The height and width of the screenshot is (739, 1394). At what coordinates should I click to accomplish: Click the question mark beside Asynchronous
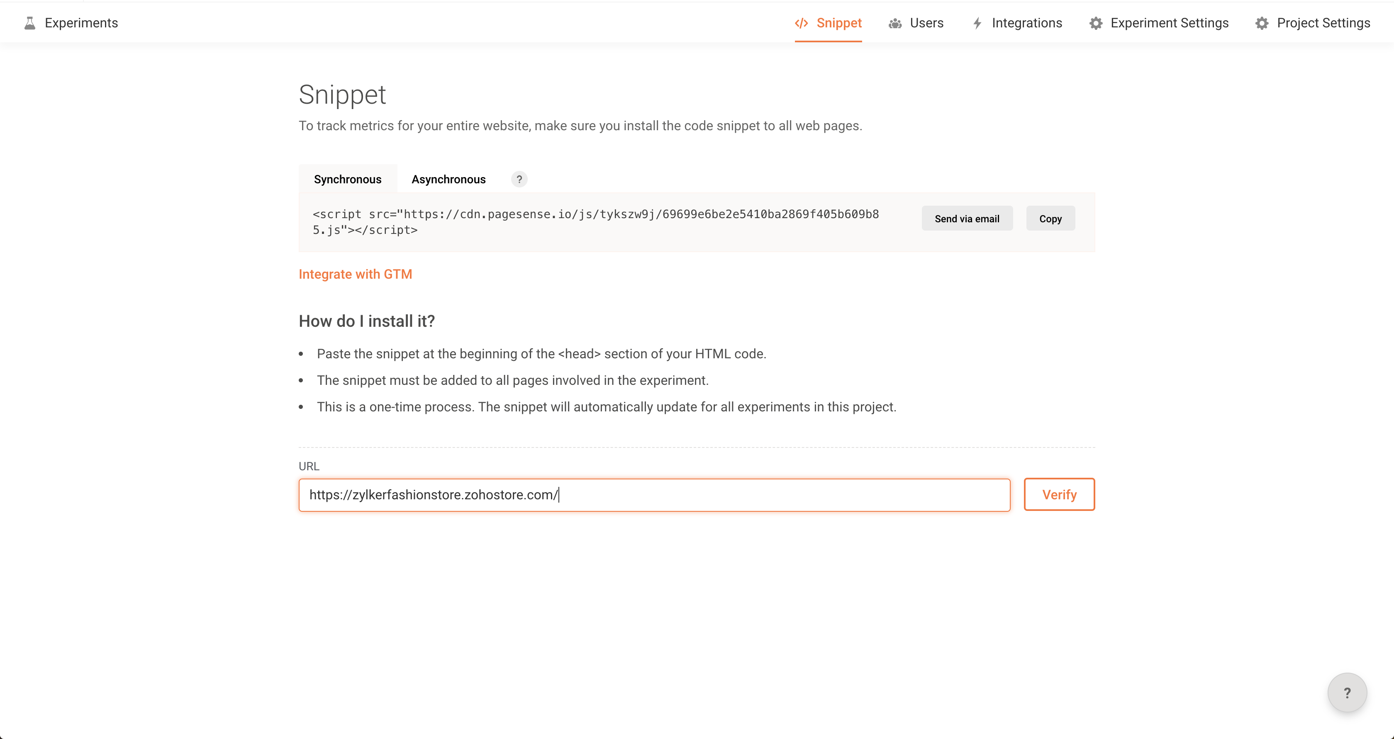[x=519, y=179]
